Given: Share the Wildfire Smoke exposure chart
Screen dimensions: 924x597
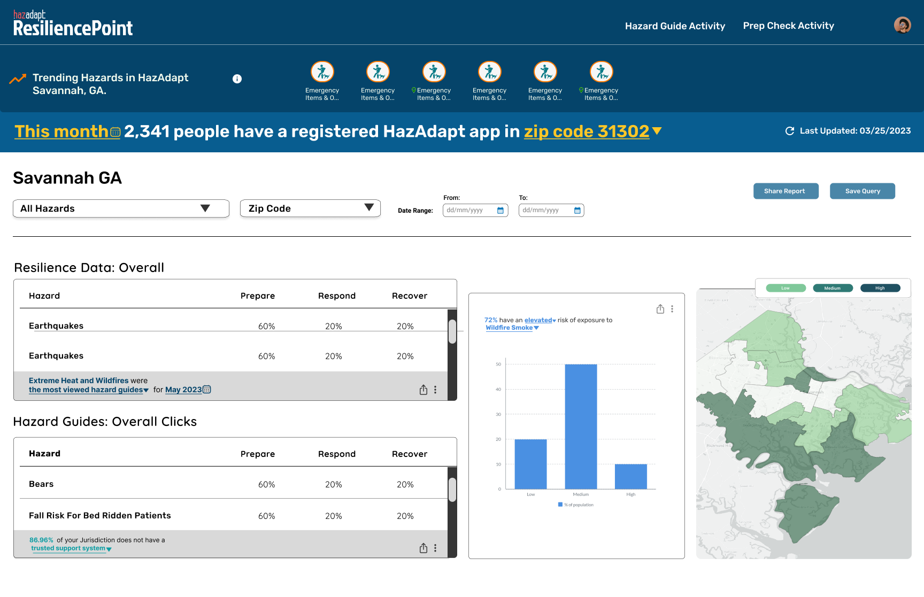Looking at the screenshot, I should coord(660,309).
